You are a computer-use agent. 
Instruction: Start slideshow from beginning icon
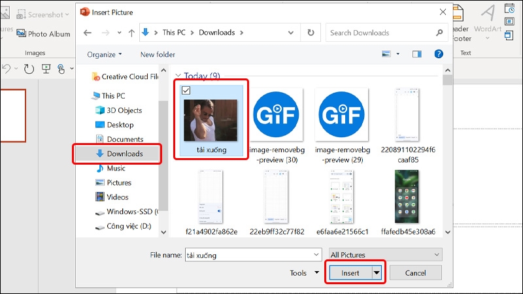click(x=46, y=69)
